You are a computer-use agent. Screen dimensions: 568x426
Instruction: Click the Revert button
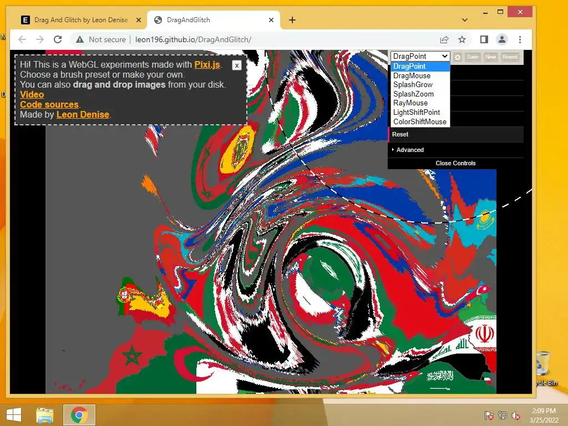510,57
